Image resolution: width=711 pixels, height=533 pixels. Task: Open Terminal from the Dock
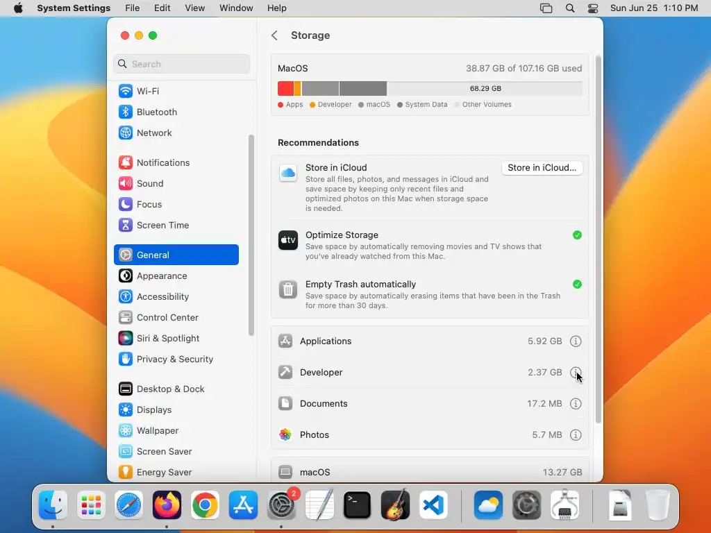(357, 505)
